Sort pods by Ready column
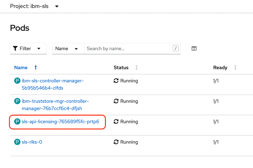253x168 pixels. pos(220,68)
